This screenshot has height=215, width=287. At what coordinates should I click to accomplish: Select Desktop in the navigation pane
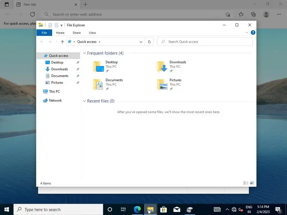57,62
